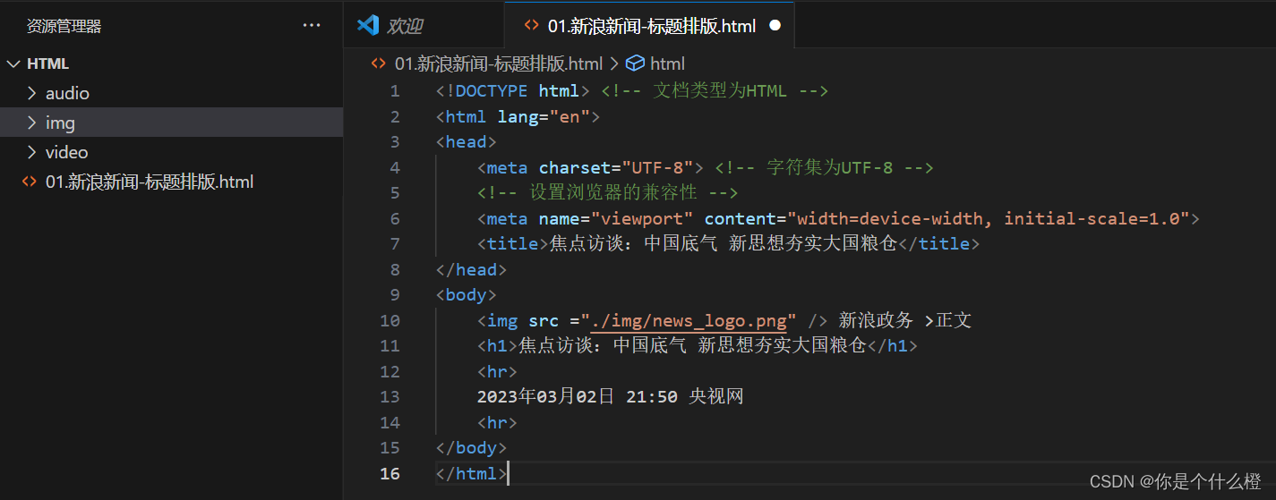This screenshot has height=500, width=1276.
Task: Click the file name in the breadcrumb
Action: point(499,64)
